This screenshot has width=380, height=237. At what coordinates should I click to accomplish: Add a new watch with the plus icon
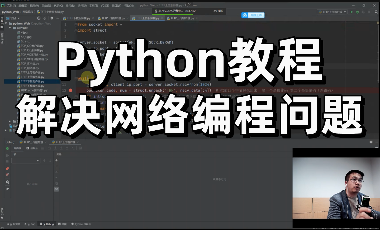pyautogui.click(x=56, y=160)
